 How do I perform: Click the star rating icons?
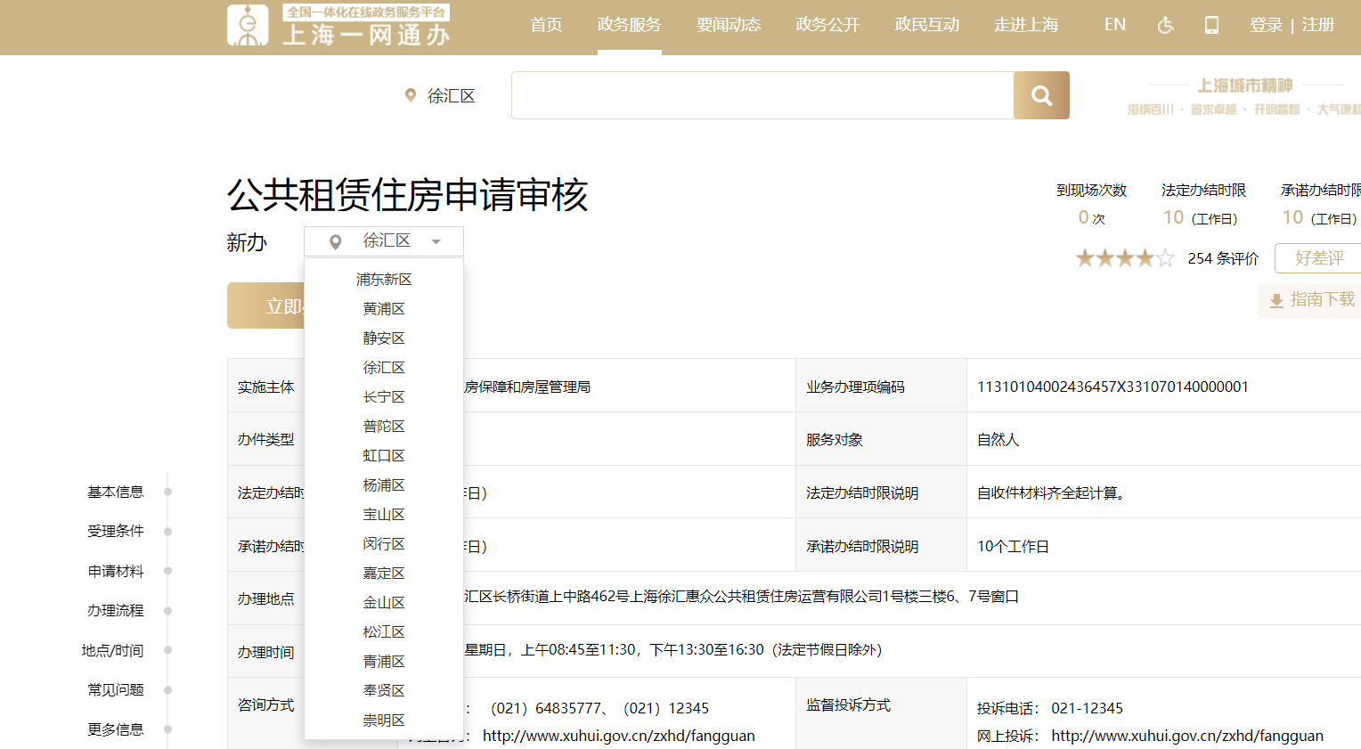(x=1124, y=258)
